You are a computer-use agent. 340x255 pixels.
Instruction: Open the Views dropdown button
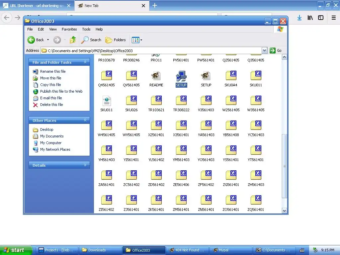[x=137, y=40]
